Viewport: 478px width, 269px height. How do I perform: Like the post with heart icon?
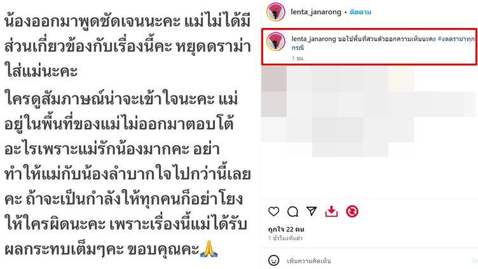(x=273, y=211)
